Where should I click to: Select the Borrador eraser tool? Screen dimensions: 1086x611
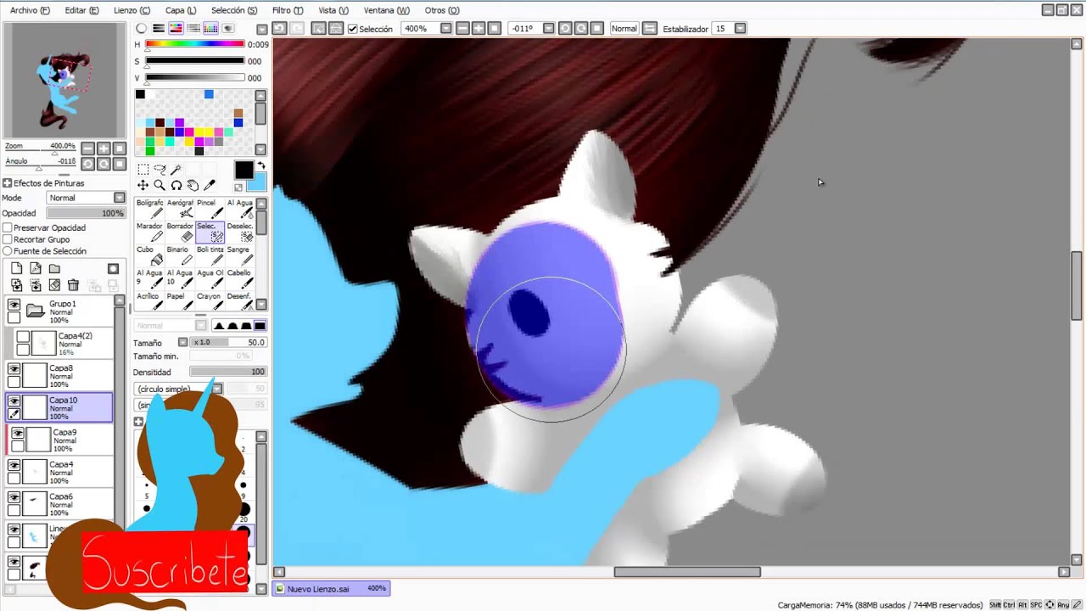180,232
